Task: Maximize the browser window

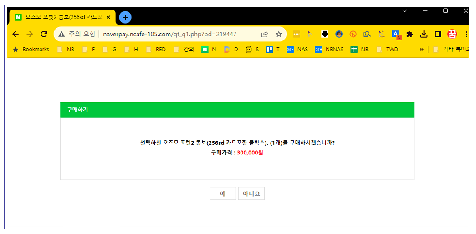Action: pyautogui.click(x=445, y=10)
